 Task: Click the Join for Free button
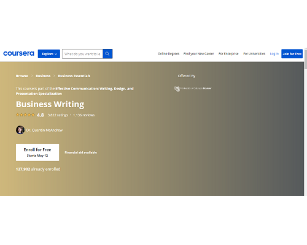coord(292,54)
